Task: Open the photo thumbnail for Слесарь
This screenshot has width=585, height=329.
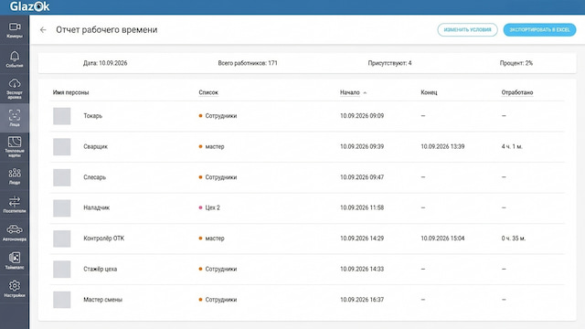Action: [x=62, y=177]
